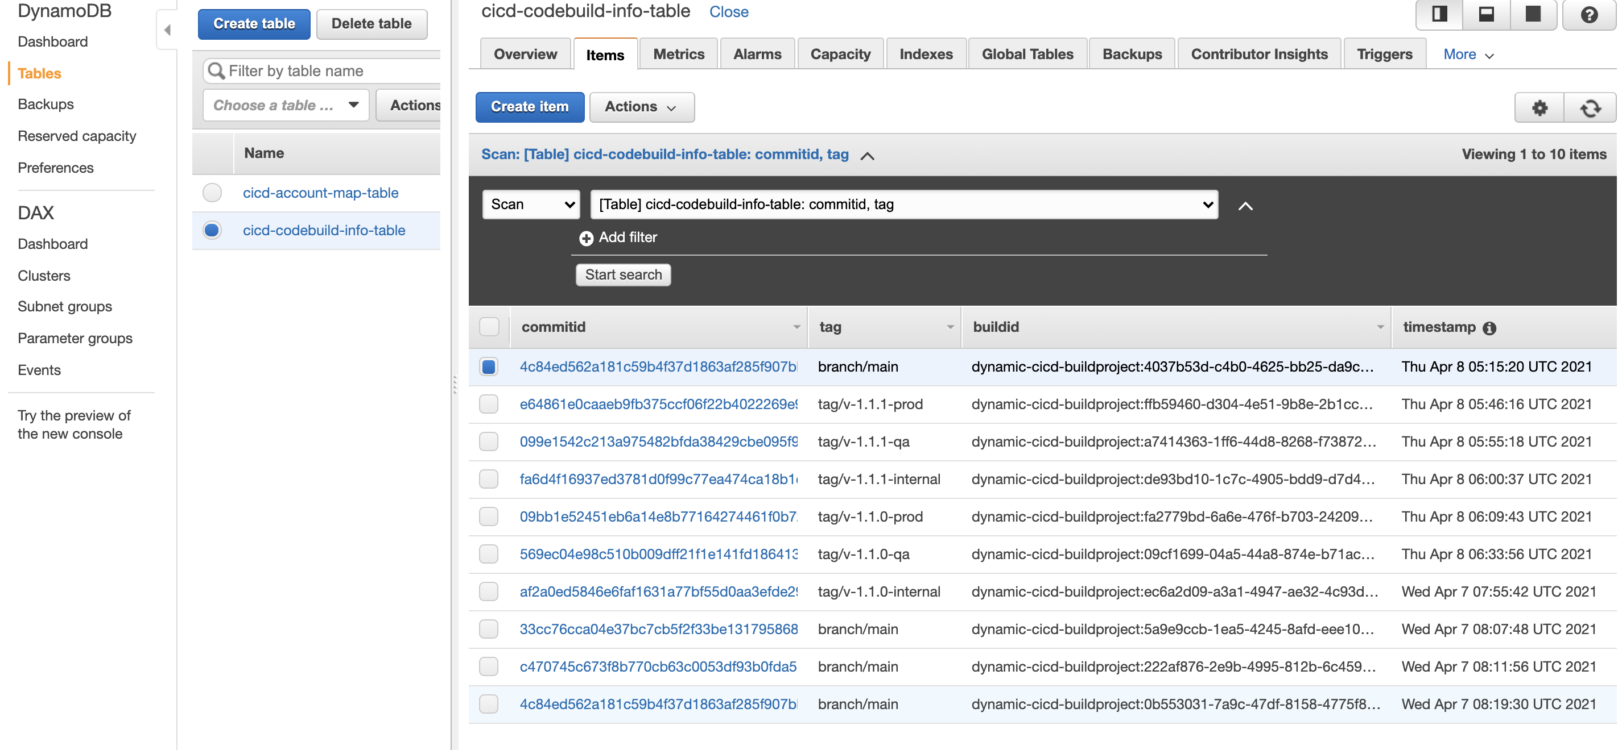The image size is (1618, 750).
Task: Collapse the left navigation arrow
Action: click(167, 30)
